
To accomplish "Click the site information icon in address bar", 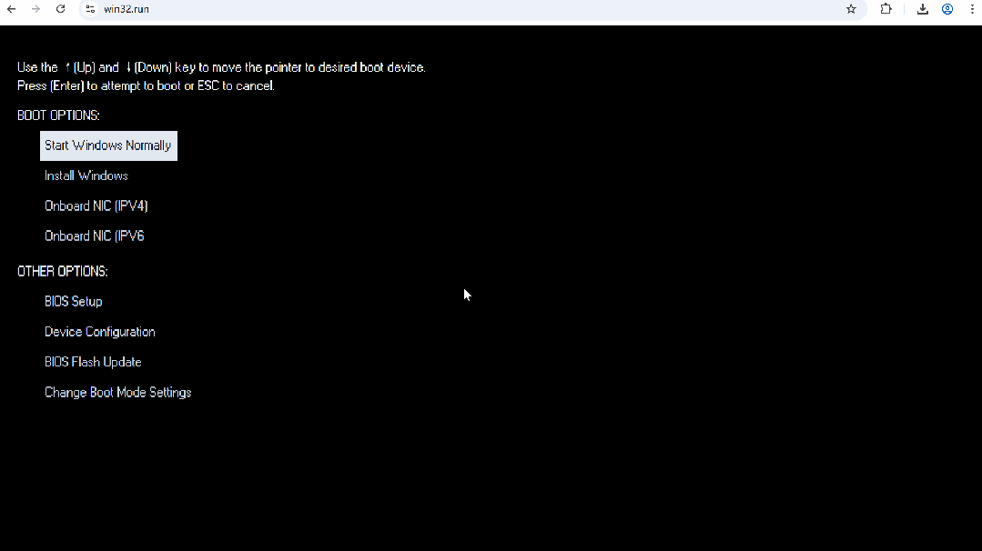I will [x=89, y=9].
